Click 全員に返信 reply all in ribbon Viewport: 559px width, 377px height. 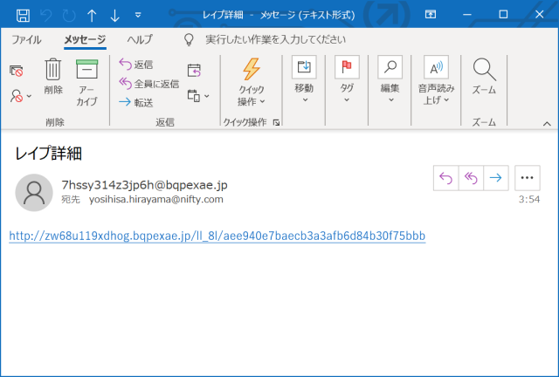pyautogui.click(x=149, y=84)
